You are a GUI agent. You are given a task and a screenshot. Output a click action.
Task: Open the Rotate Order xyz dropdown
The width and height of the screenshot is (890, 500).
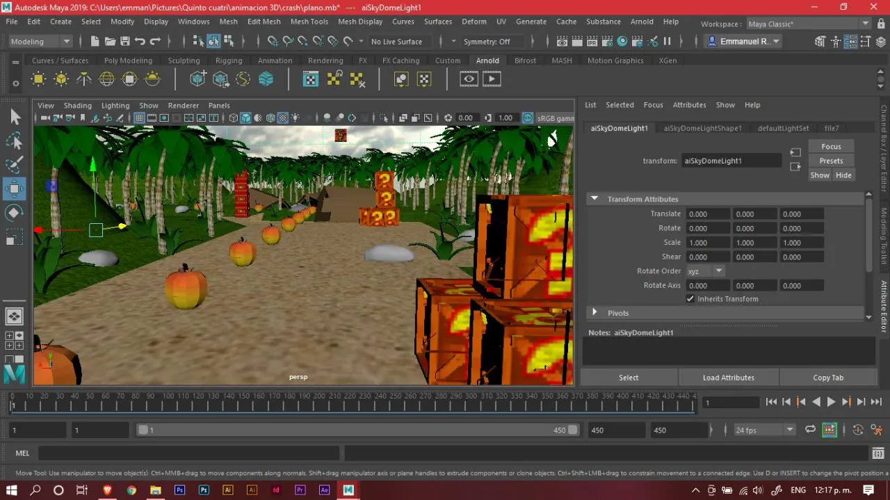[705, 271]
